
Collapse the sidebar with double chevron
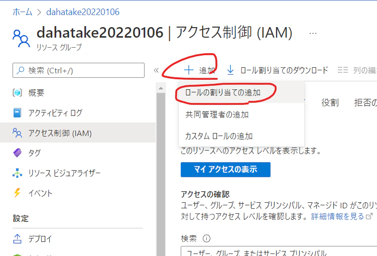(x=156, y=70)
